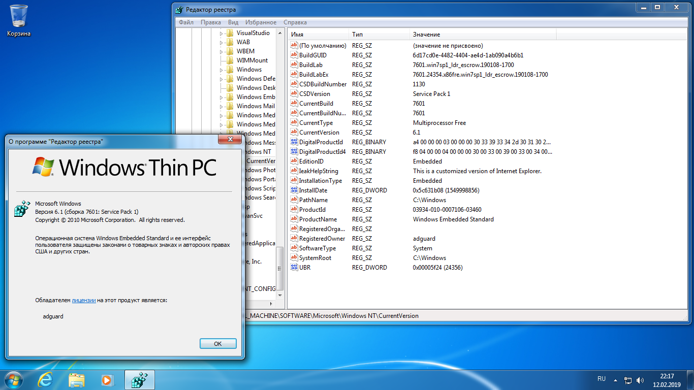The width and height of the screenshot is (694, 390).
Task: Select the CurrentType value row
Action: (x=422, y=122)
